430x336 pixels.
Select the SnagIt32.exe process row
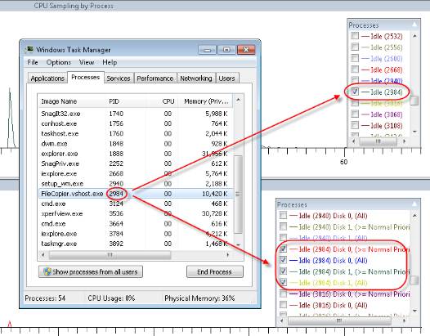pyautogui.click(x=136, y=114)
